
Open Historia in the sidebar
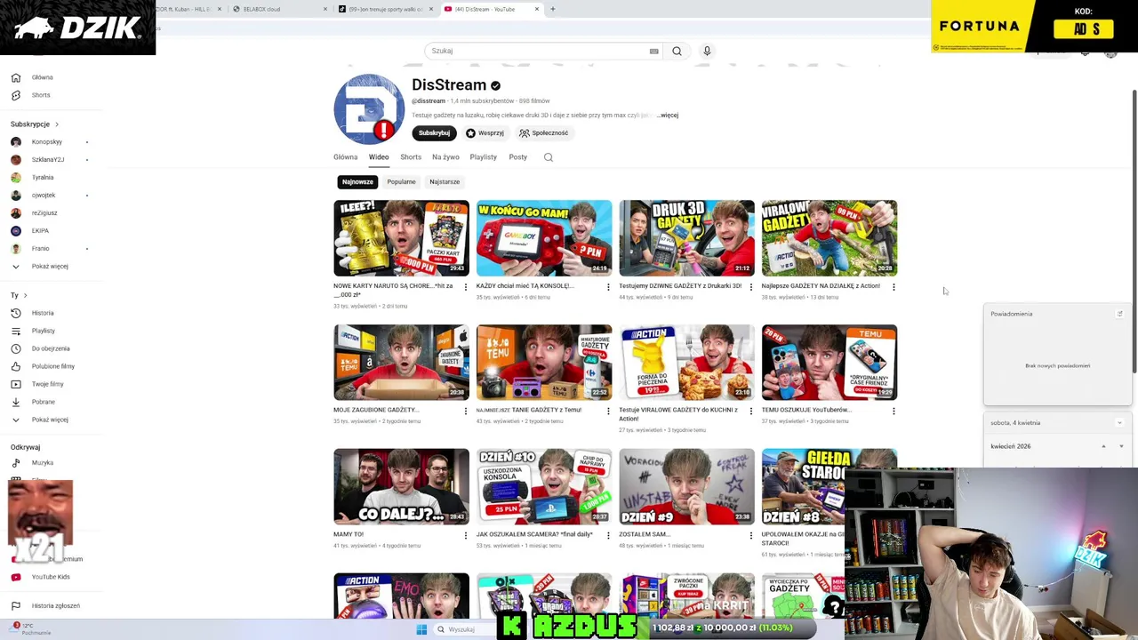[x=43, y=313]
